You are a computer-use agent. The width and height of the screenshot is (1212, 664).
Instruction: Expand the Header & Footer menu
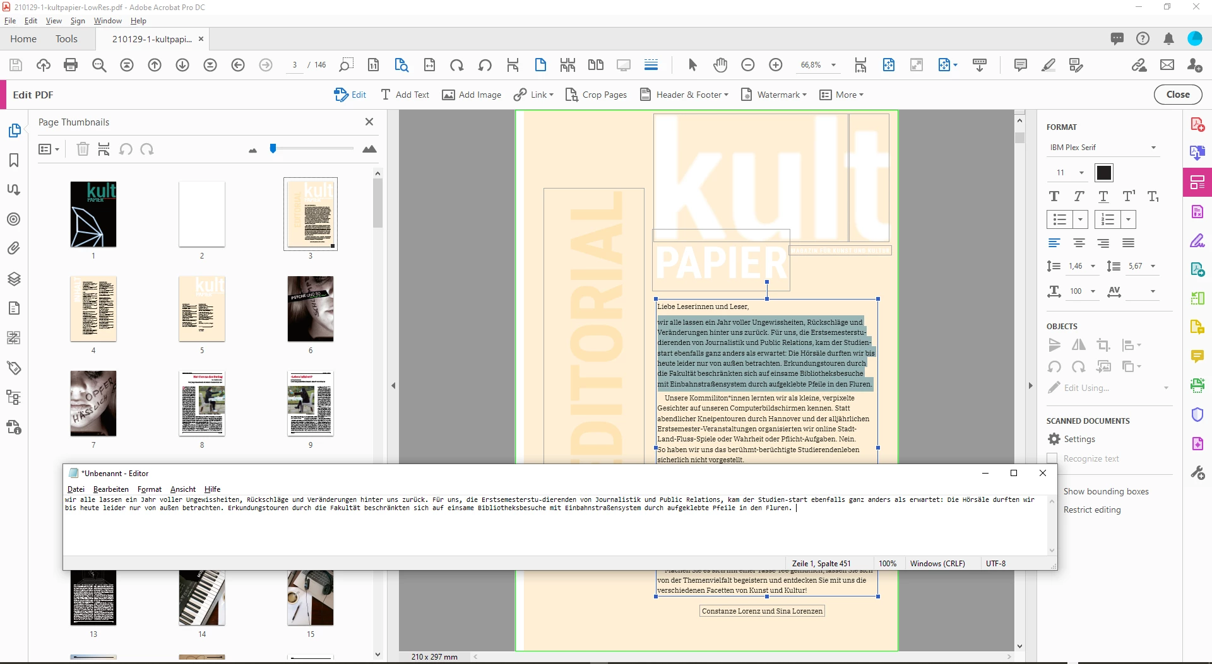(x=684, y=95)
